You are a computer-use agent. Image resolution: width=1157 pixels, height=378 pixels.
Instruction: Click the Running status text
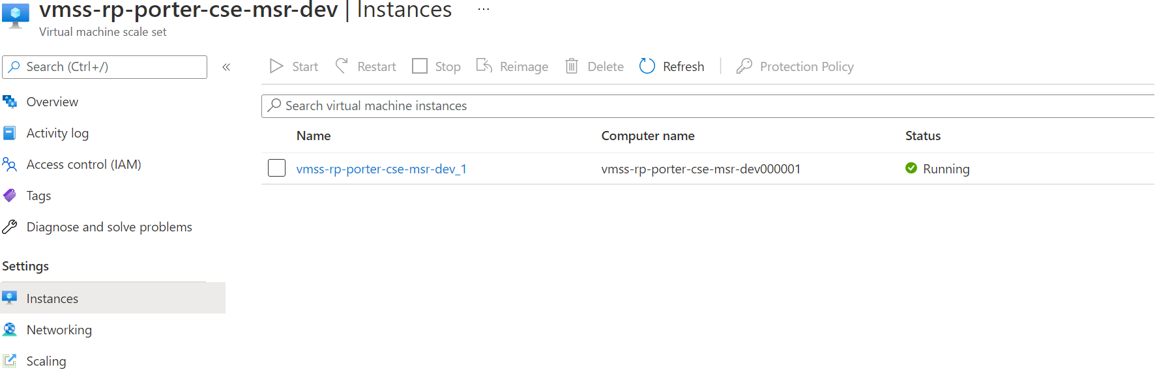point(946,169)
